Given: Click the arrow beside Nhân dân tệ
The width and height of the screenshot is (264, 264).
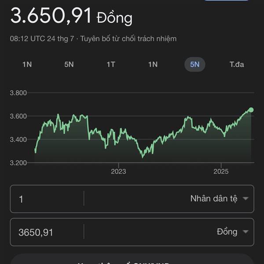Looking at the screenshot, I should 246,199.
